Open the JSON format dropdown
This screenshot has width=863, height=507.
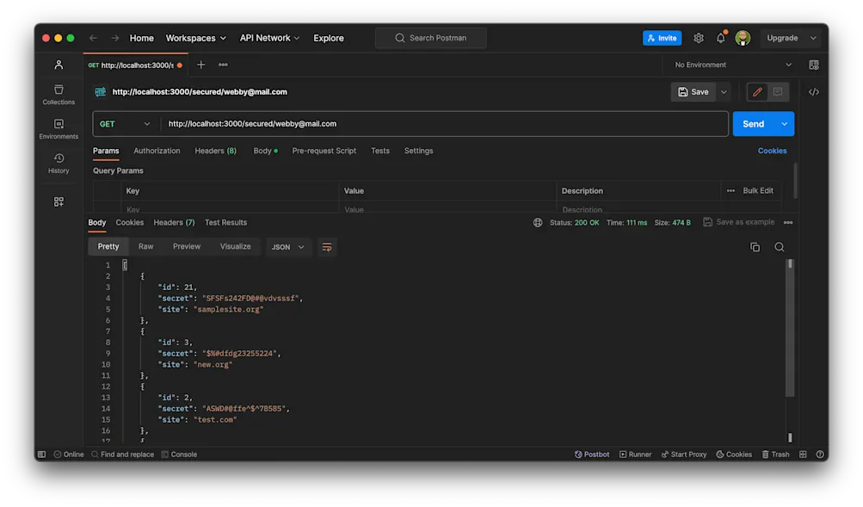(x=287, y=247)
